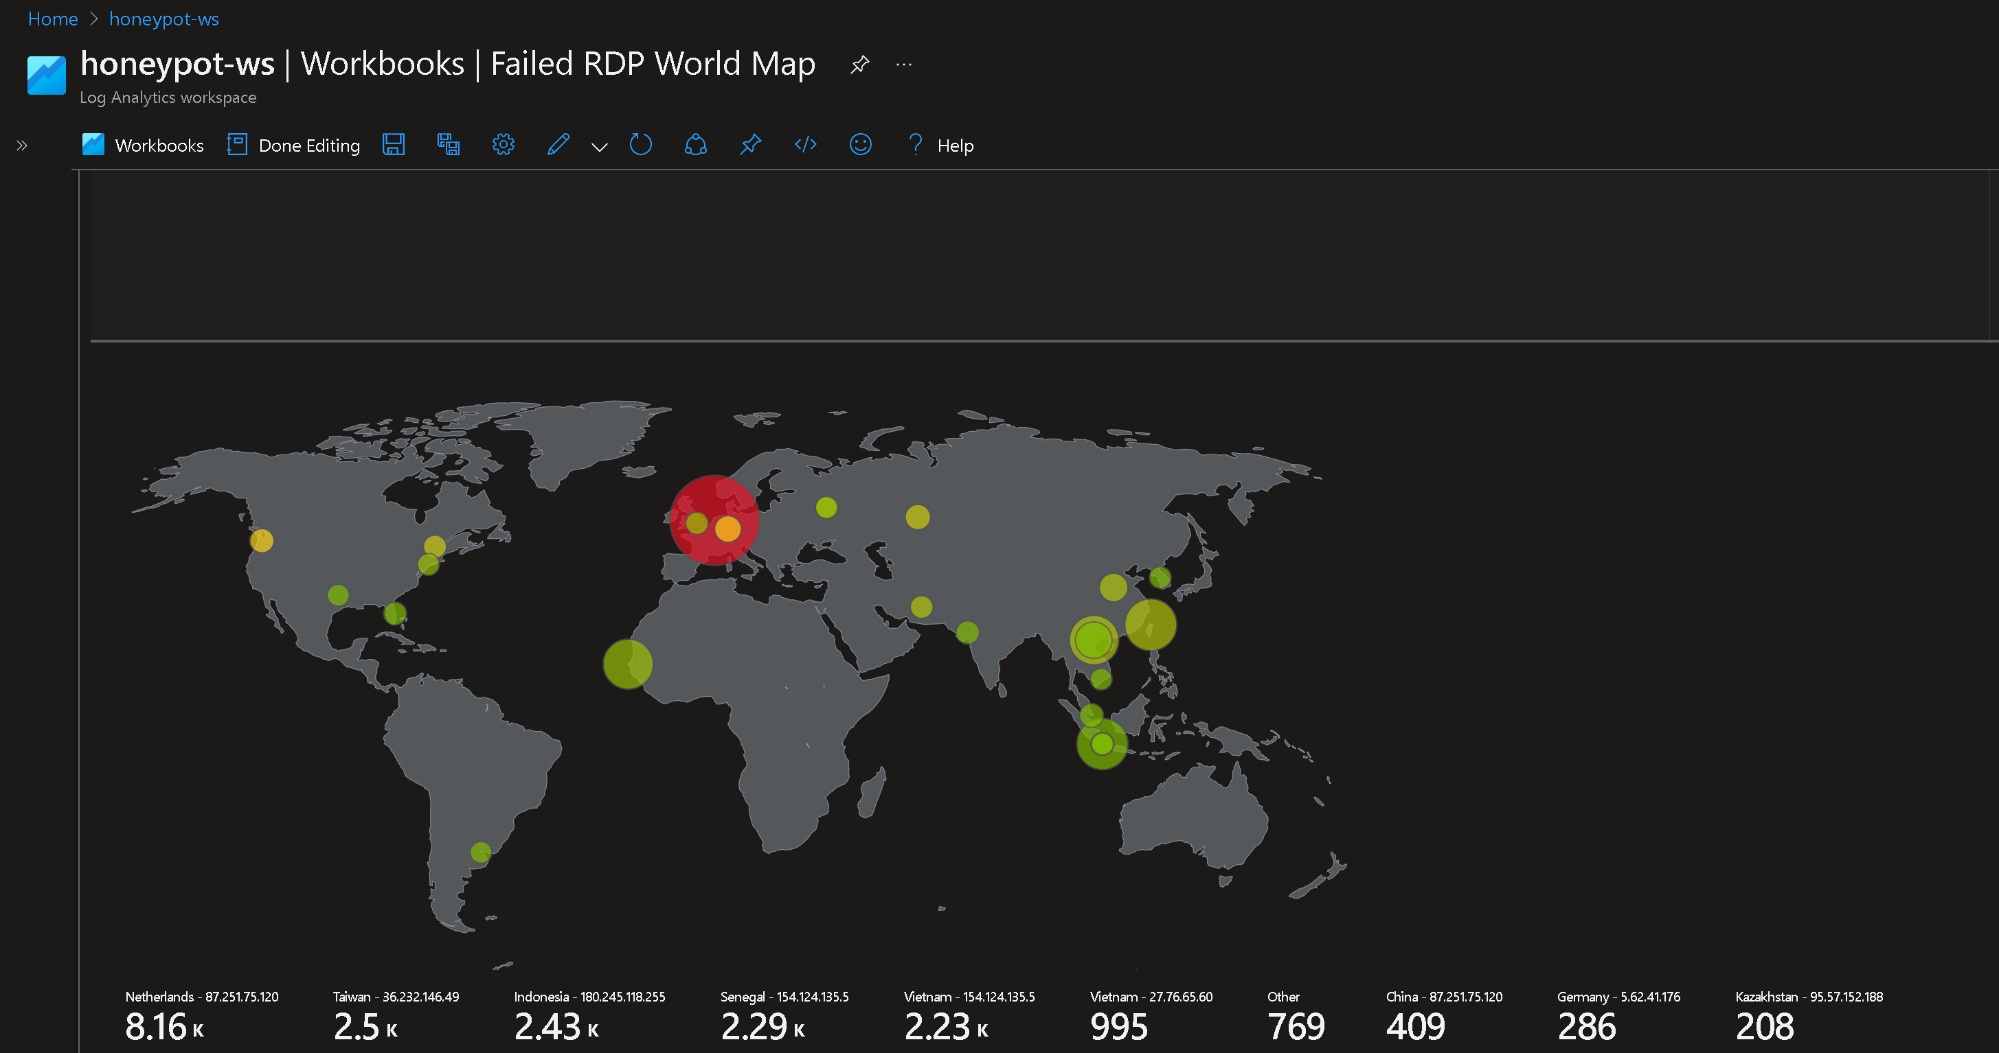Select the 8.16 K value

[164, 1027]
